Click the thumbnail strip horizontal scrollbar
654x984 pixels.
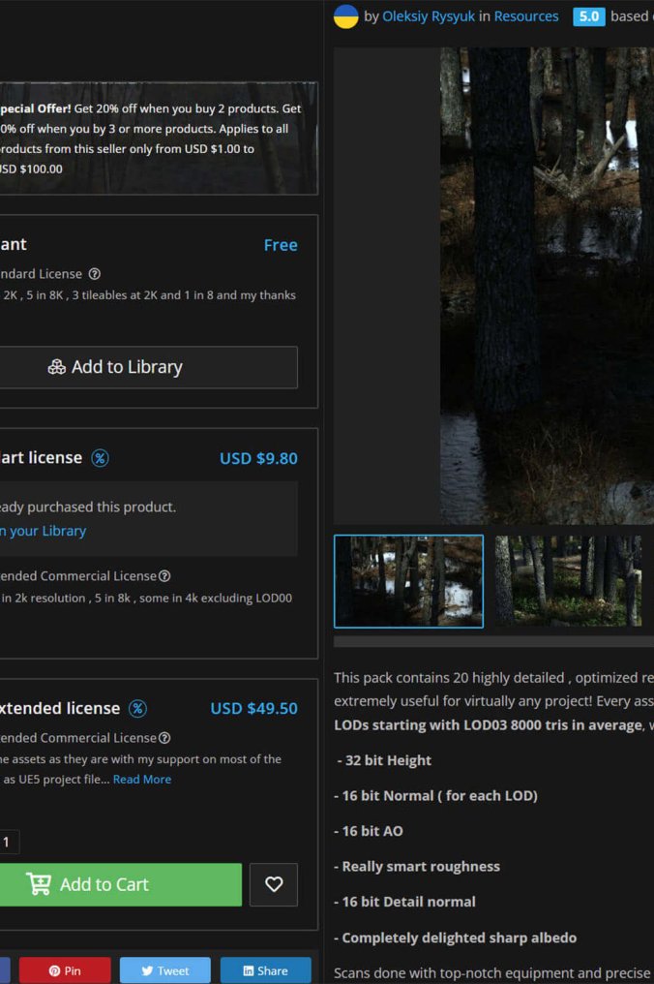[493, 641]
